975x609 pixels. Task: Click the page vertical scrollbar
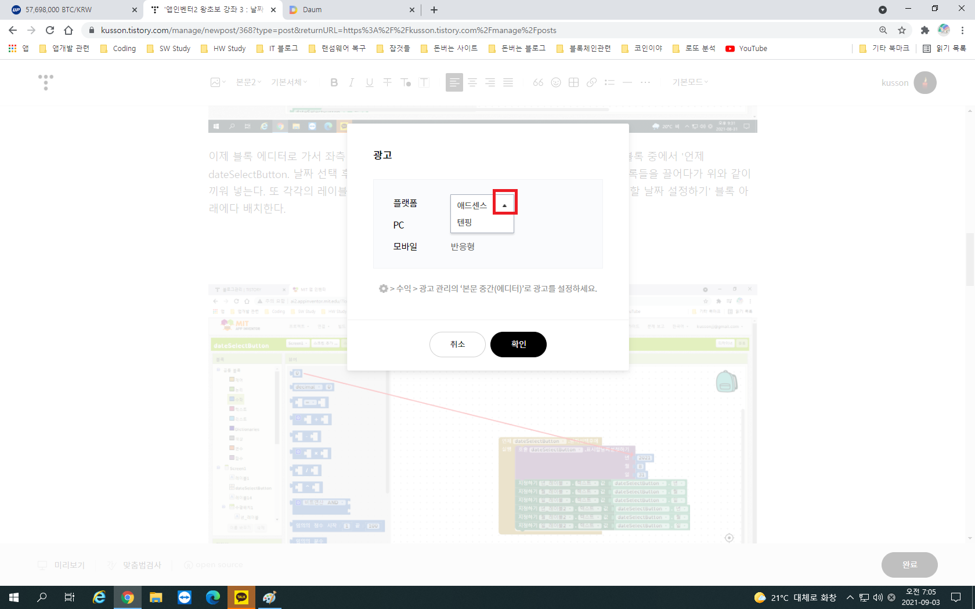click(970, 259)
